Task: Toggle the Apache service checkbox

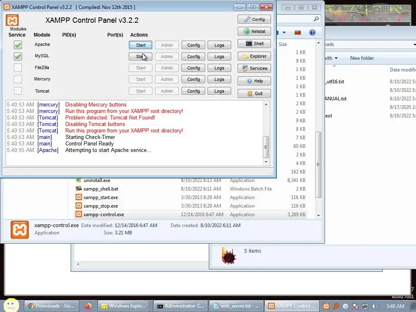Action: (x=18, y=45)
